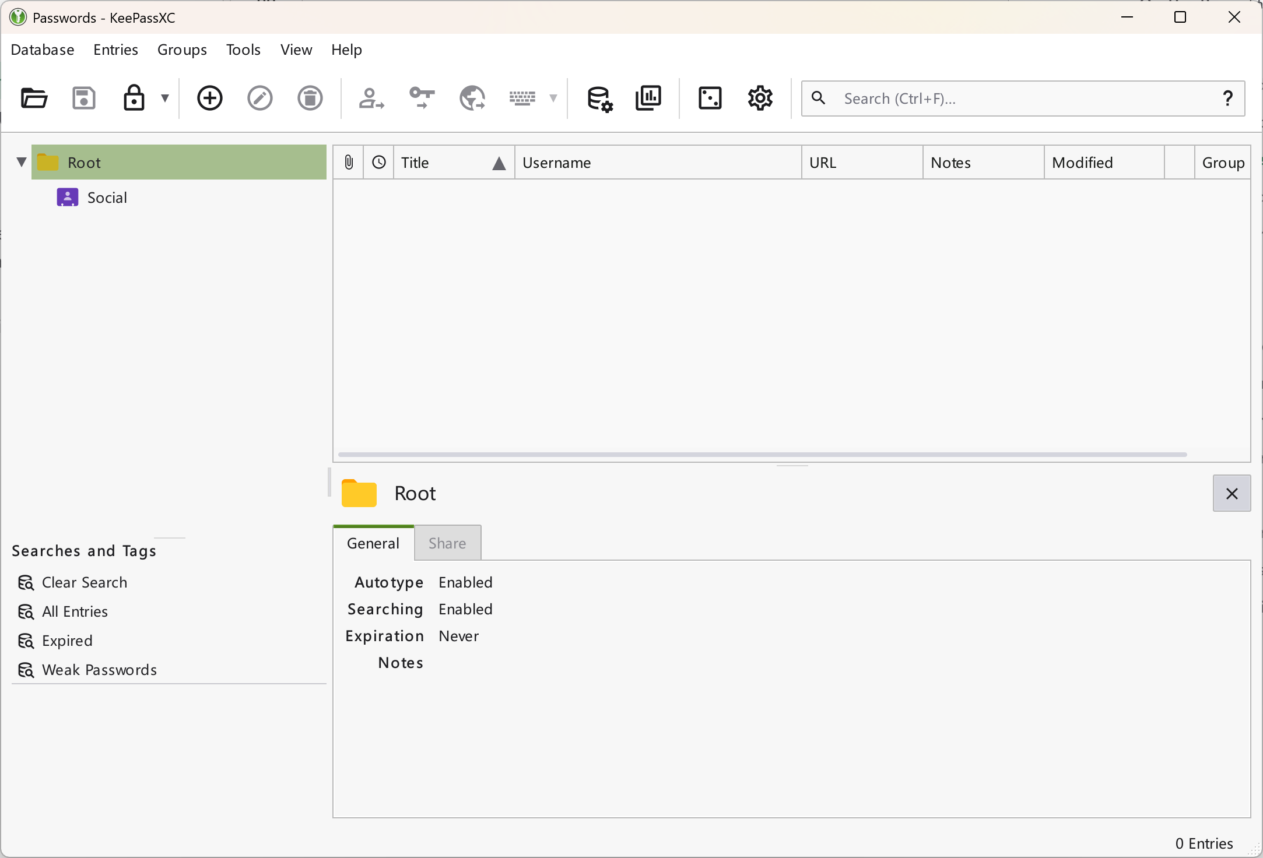Sort entries by Group column

click(x=1223, y=162)
